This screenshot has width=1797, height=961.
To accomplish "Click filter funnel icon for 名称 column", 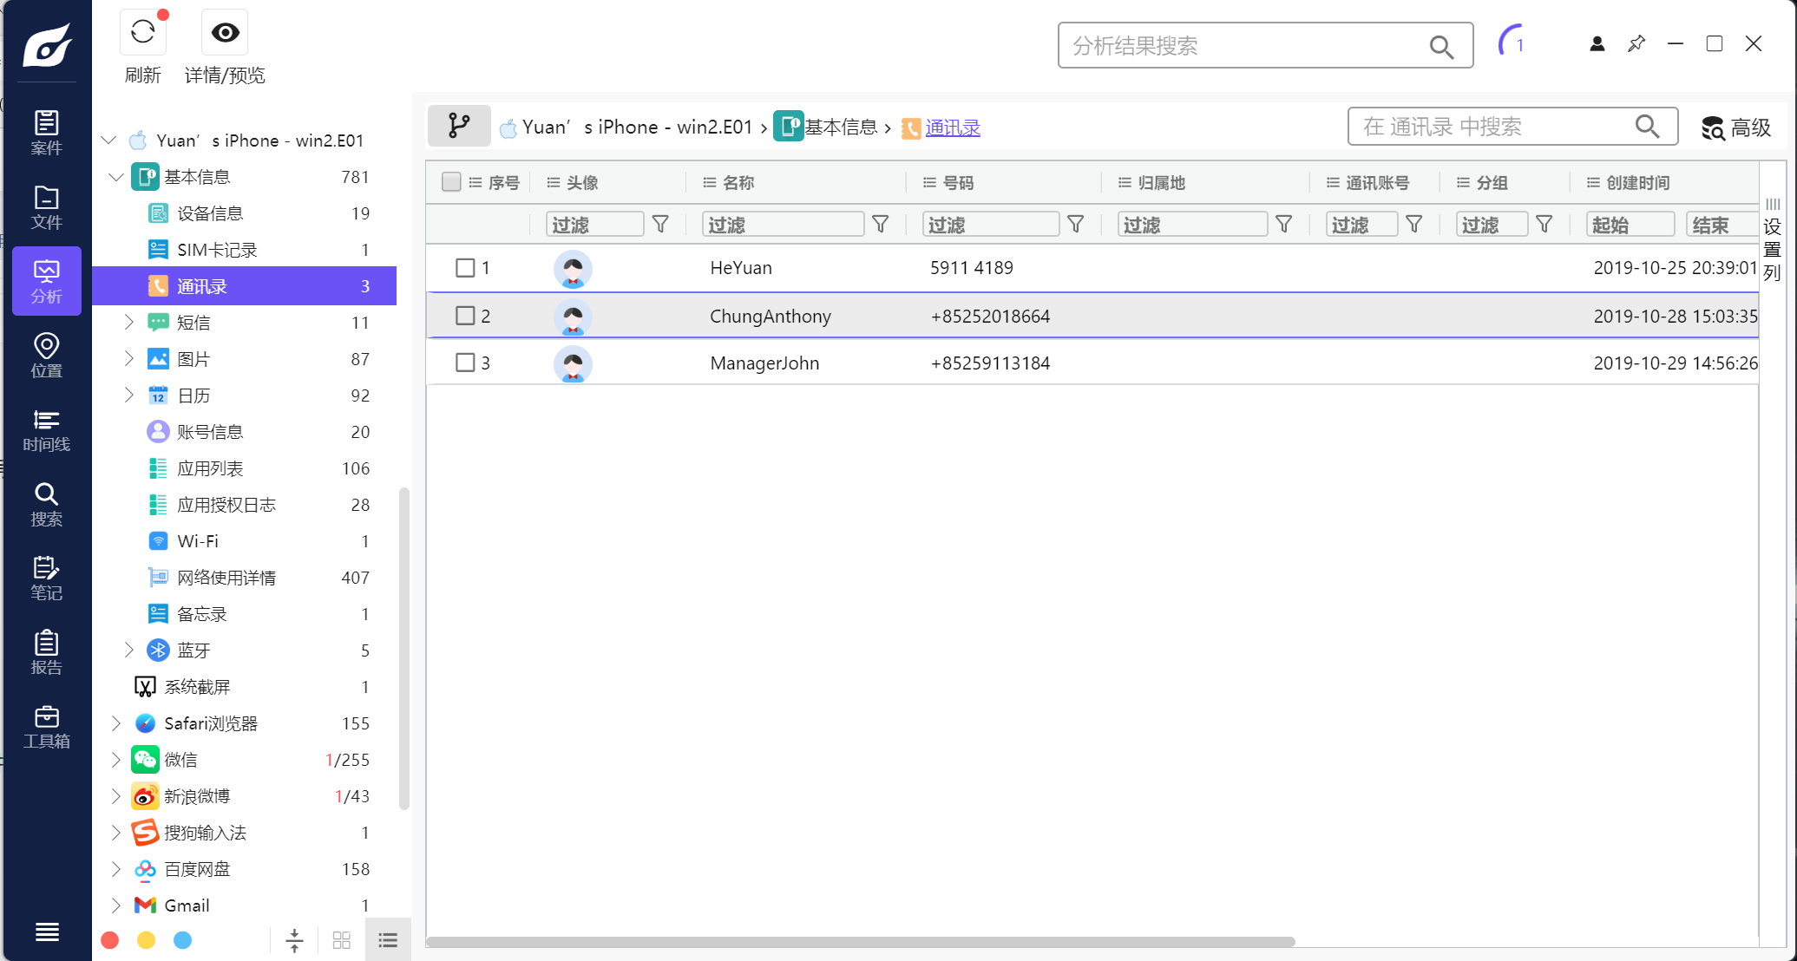I will pos(880,225).
